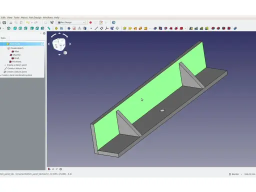
Task: Click the yellow Pad feature icon
Action: [x=124, y=28]
